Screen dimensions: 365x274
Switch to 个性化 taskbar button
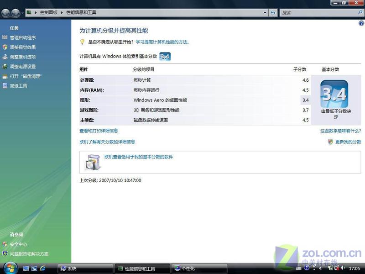(199, 269)
